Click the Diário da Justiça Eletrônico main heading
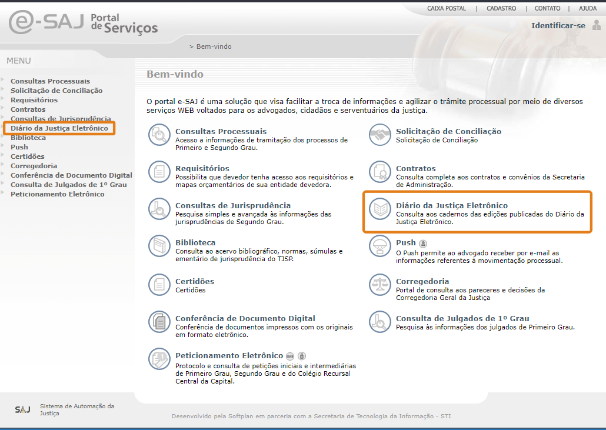Viewport: 606px width, 430px height. (452, 205)
